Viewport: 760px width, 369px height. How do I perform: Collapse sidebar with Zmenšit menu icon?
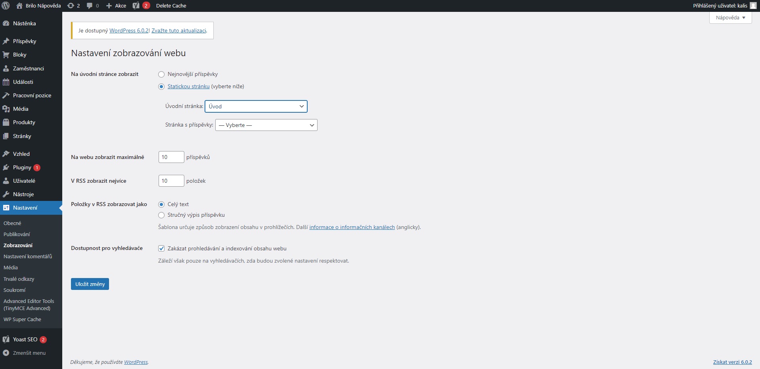click(6, 353)
